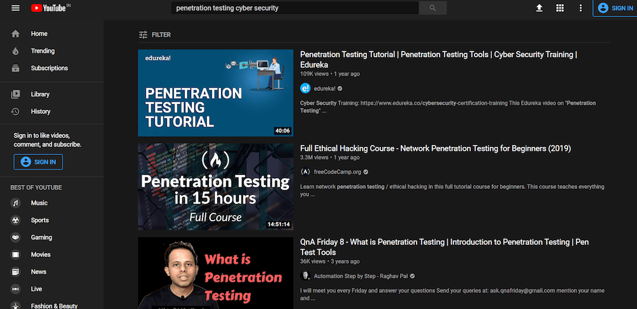Expand the FILTER options
The width and height of the screenshot is (637, 309).
click(x=154, y=35)
